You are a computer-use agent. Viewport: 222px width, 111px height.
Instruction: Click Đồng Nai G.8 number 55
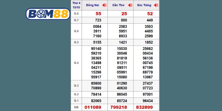(99, 14)
